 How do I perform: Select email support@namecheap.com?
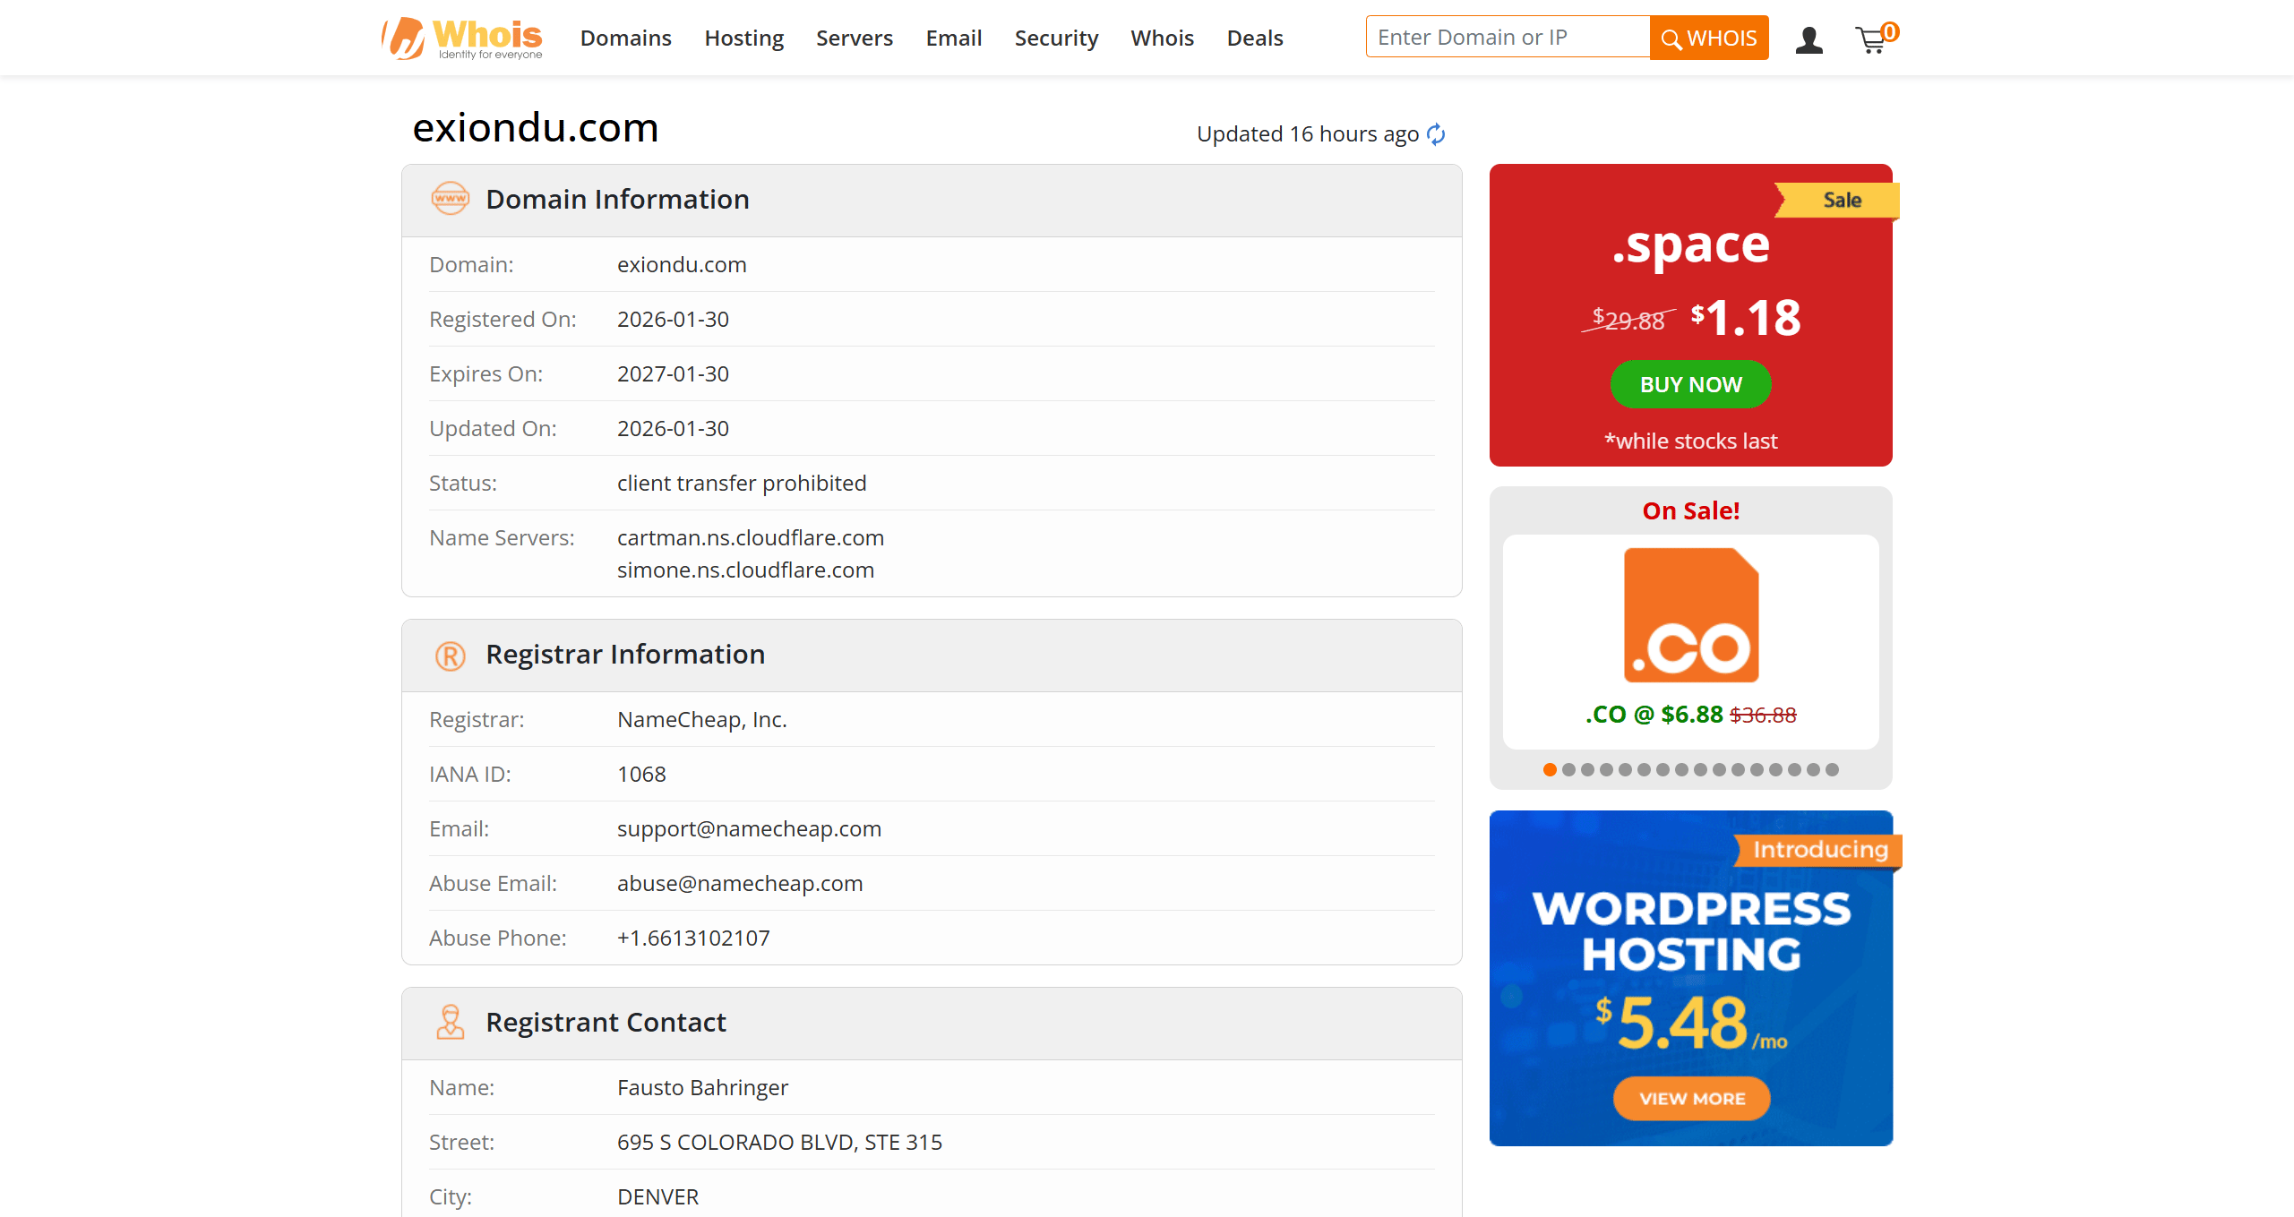coord(749,829)
